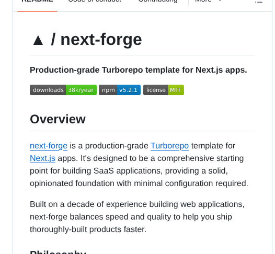Click the downloads 38k/year badge
The height and width of the screenshot is (254, 275).
tap(63, 90)
